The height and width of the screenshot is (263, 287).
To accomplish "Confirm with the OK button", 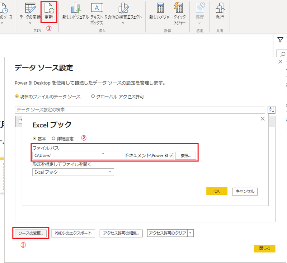I will [x=217, y=191].
